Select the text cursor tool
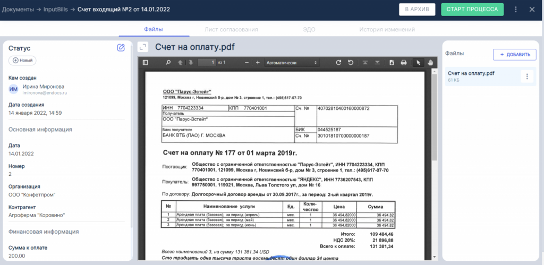The width and height of the screenshot is (544, 265). (418, 63)
